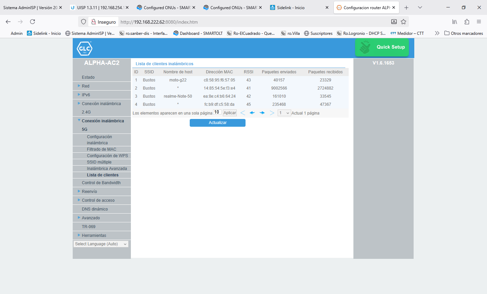487x294 pixels.
Task: Click the next page solid arrow
Action: pos(262,113)
